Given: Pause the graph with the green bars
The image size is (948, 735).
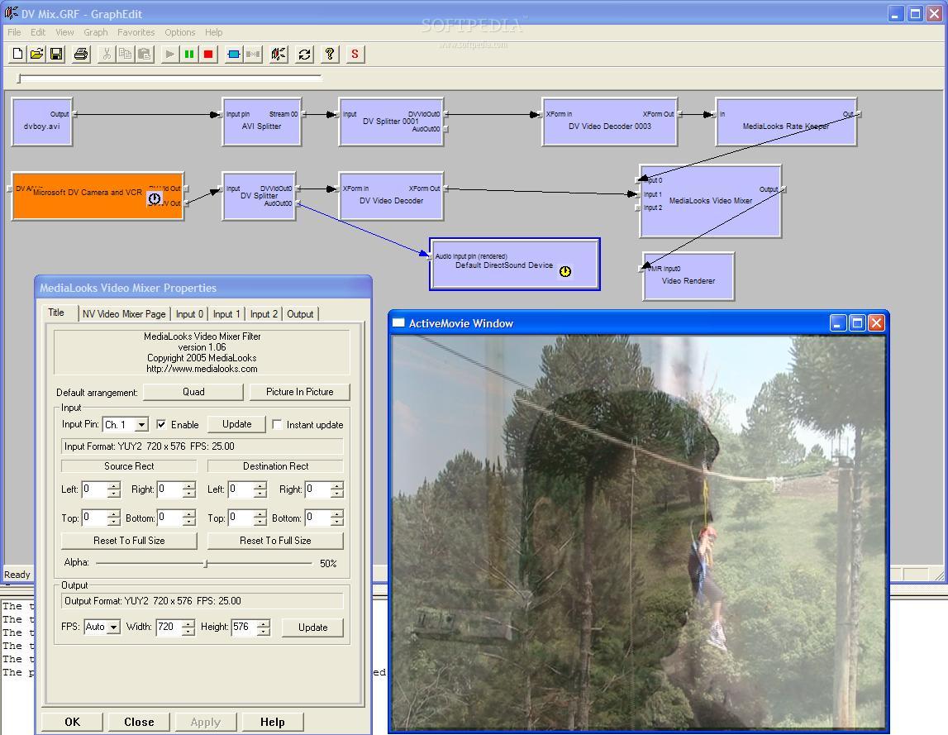Looking at the screenshot, I should pos(189,54).
